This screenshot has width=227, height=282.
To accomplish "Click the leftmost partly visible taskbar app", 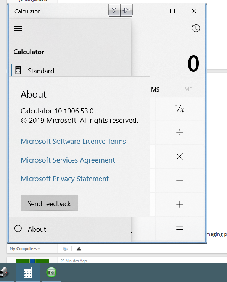I will [x=3, y=272].
